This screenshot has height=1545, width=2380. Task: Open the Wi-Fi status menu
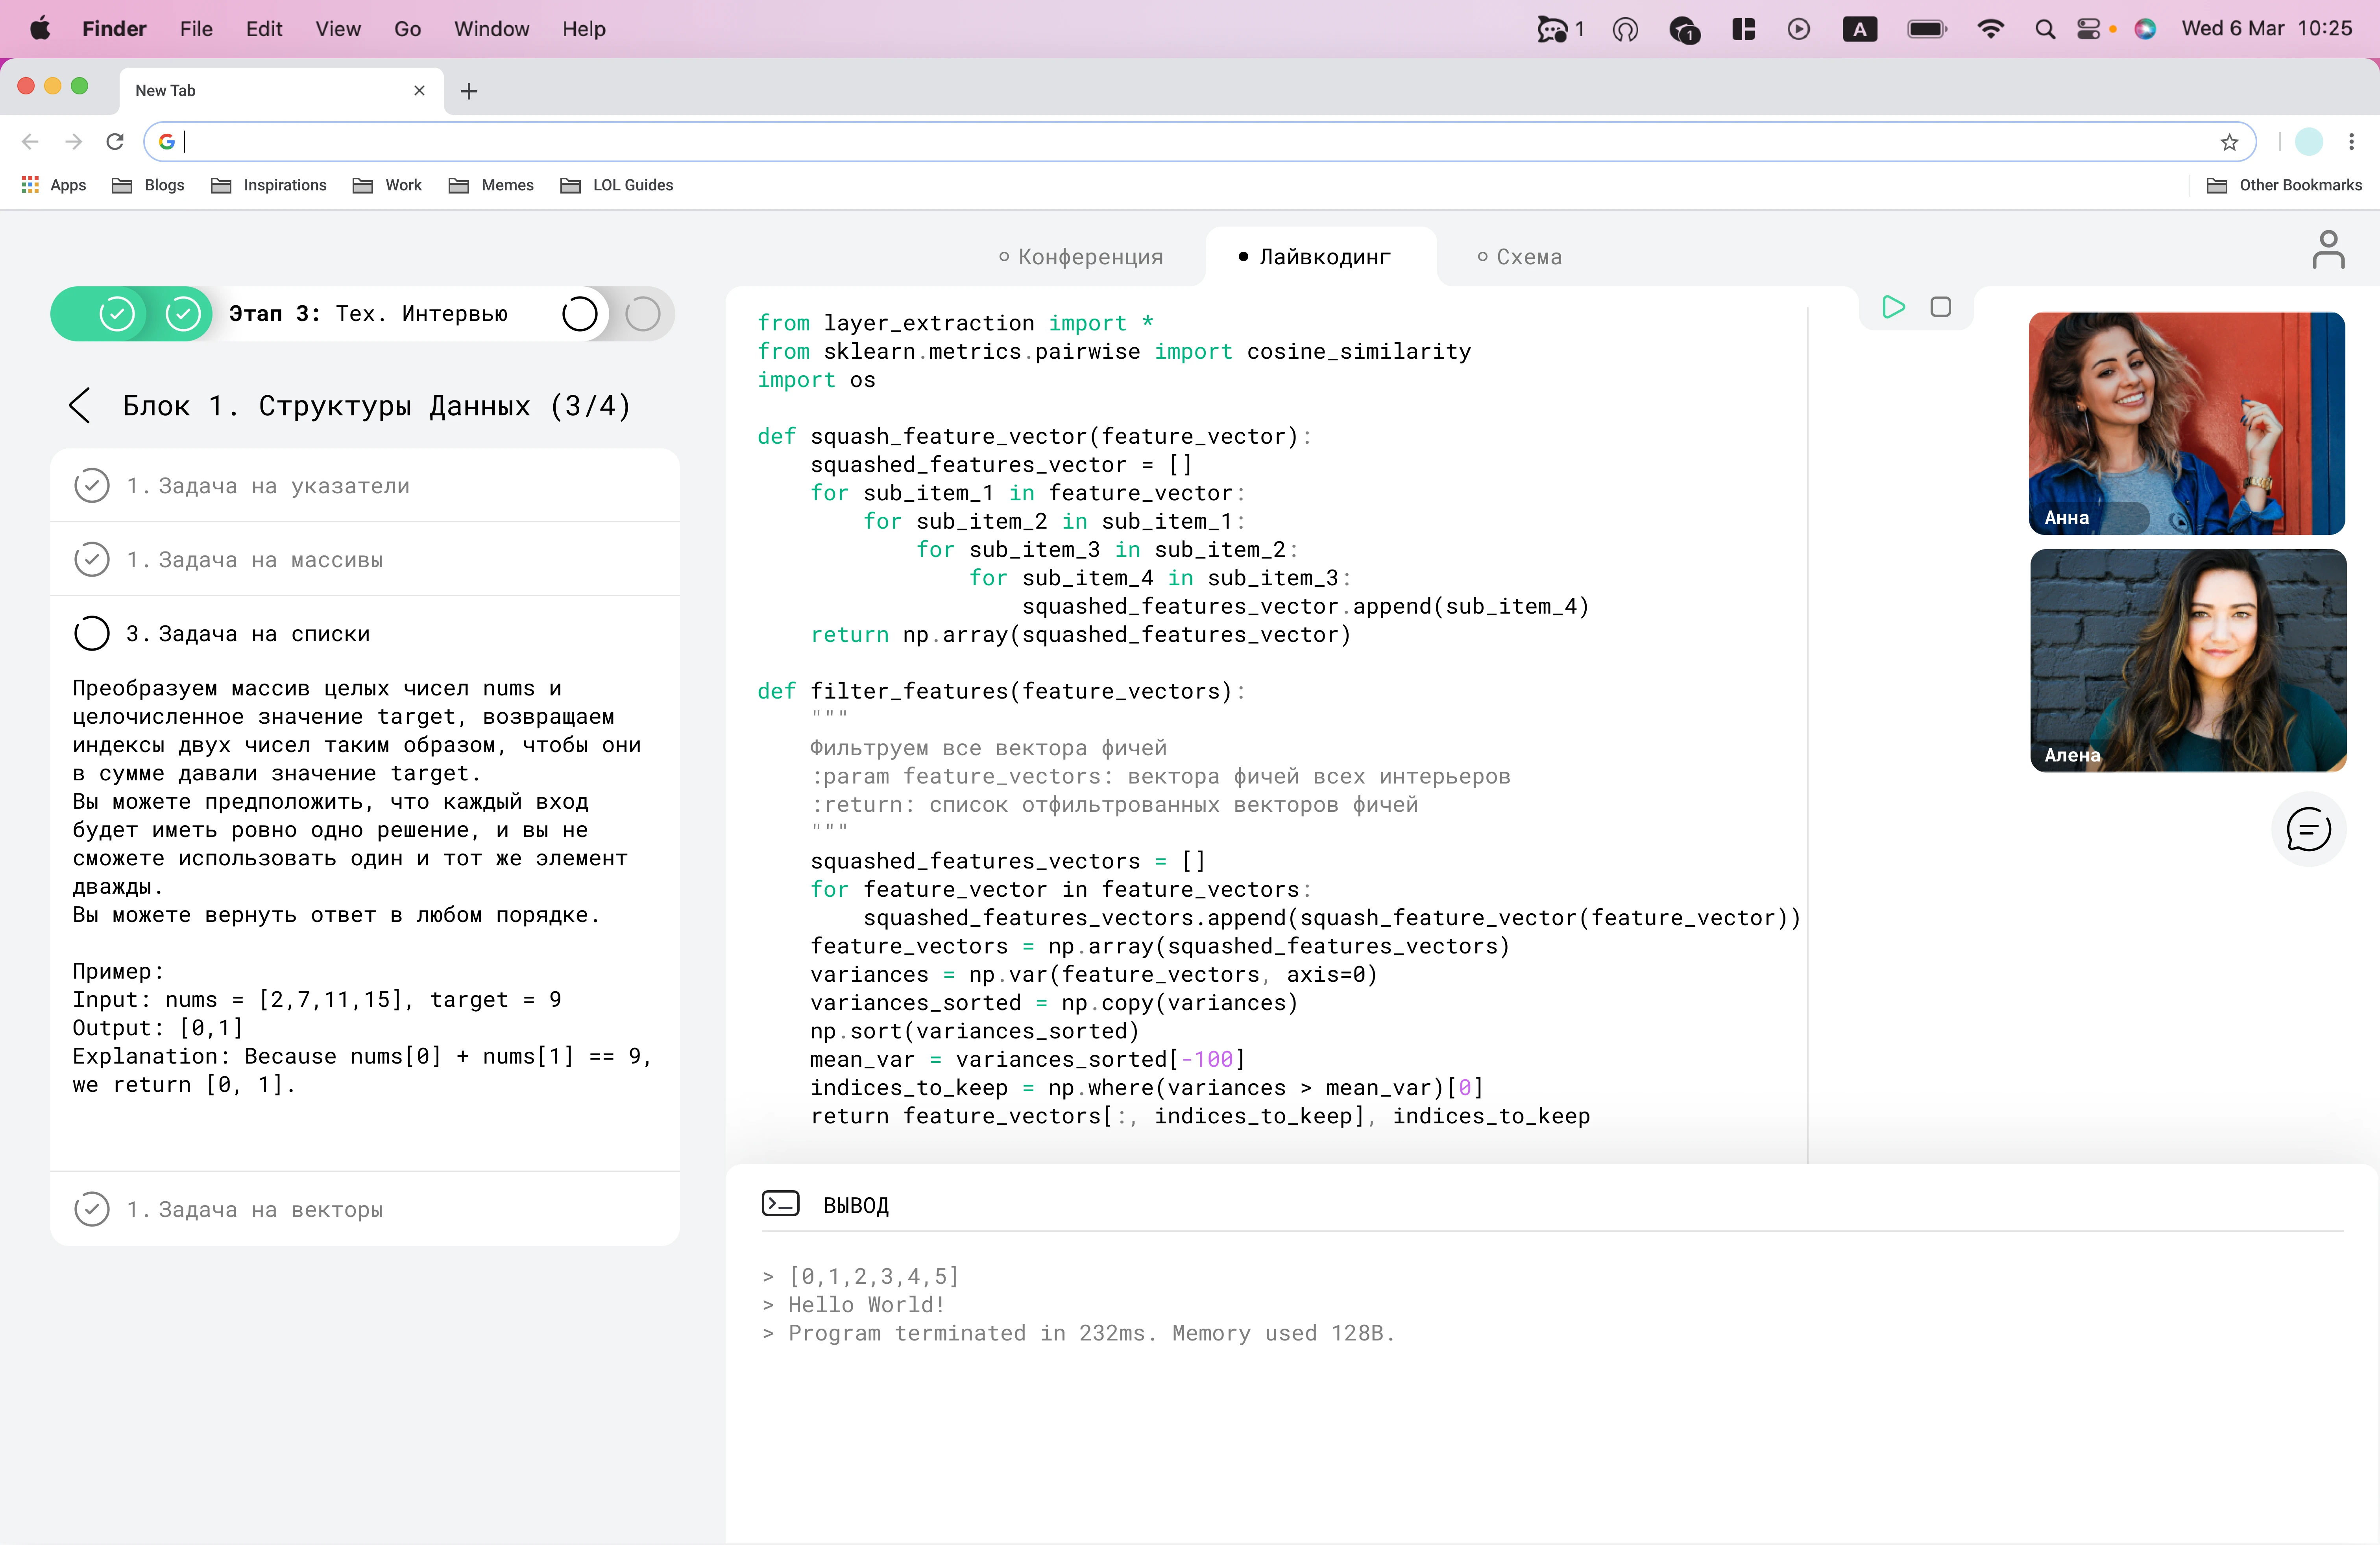(1990, 29)
